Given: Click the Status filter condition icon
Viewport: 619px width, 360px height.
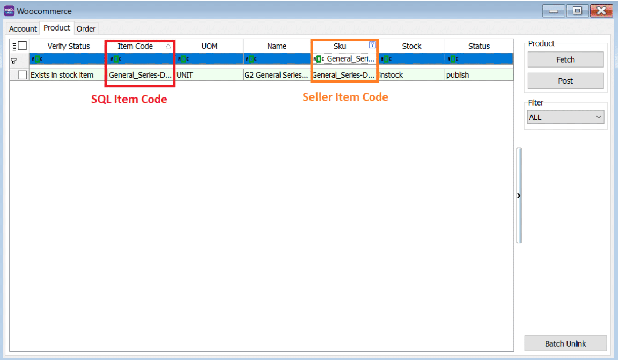Looking at the screenshot, I should click(453, 59).
